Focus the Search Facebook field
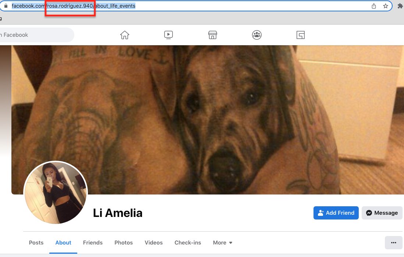This screenshot has width=404, height=257. (36, 35)
